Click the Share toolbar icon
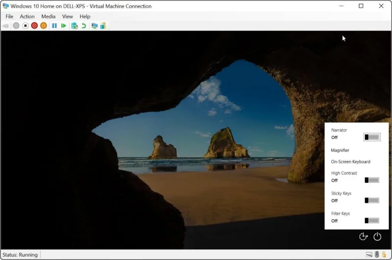This screenshot has height=260, width=392. 103,26
